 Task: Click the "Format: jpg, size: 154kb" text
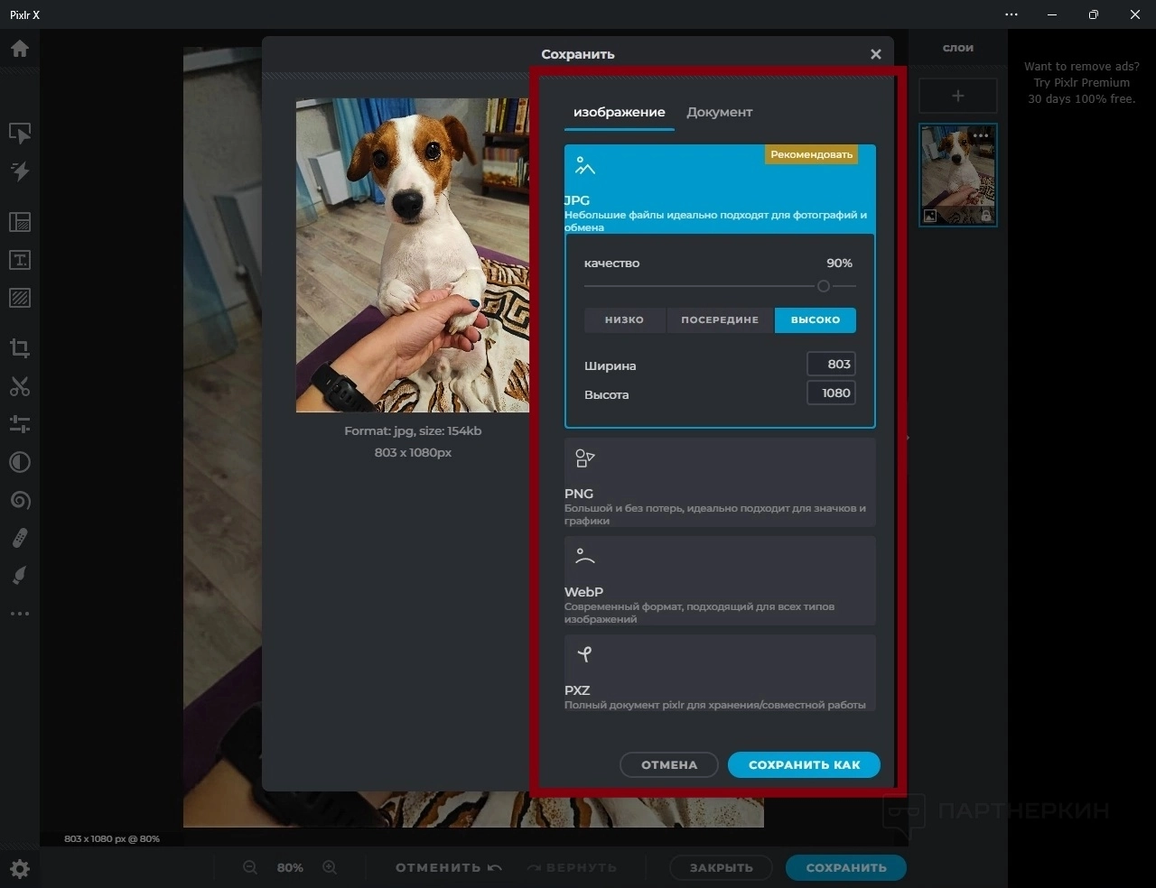(x=413, y=431)
